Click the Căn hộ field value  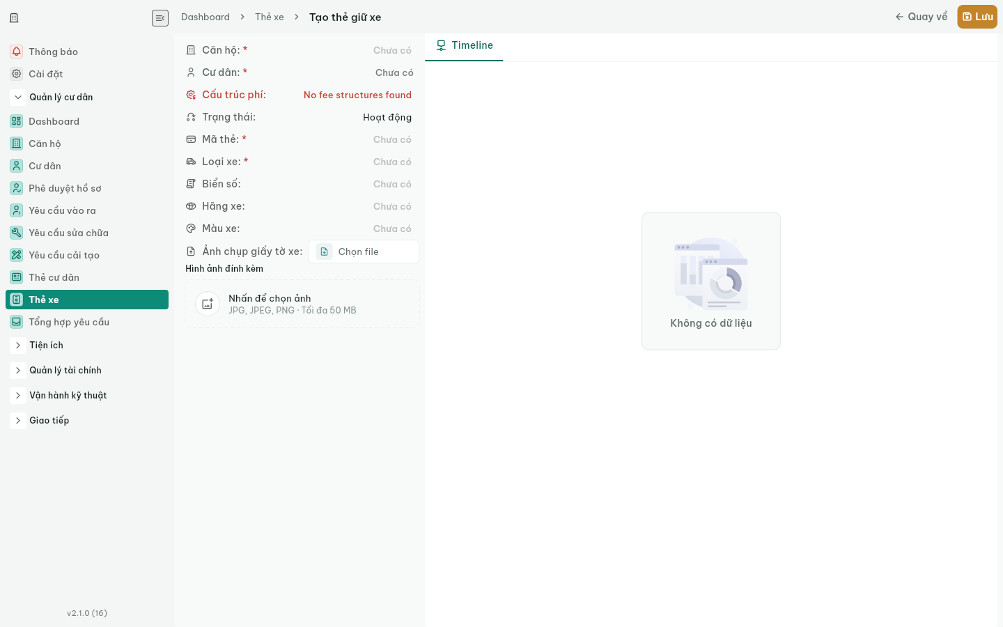coord(392,50)
